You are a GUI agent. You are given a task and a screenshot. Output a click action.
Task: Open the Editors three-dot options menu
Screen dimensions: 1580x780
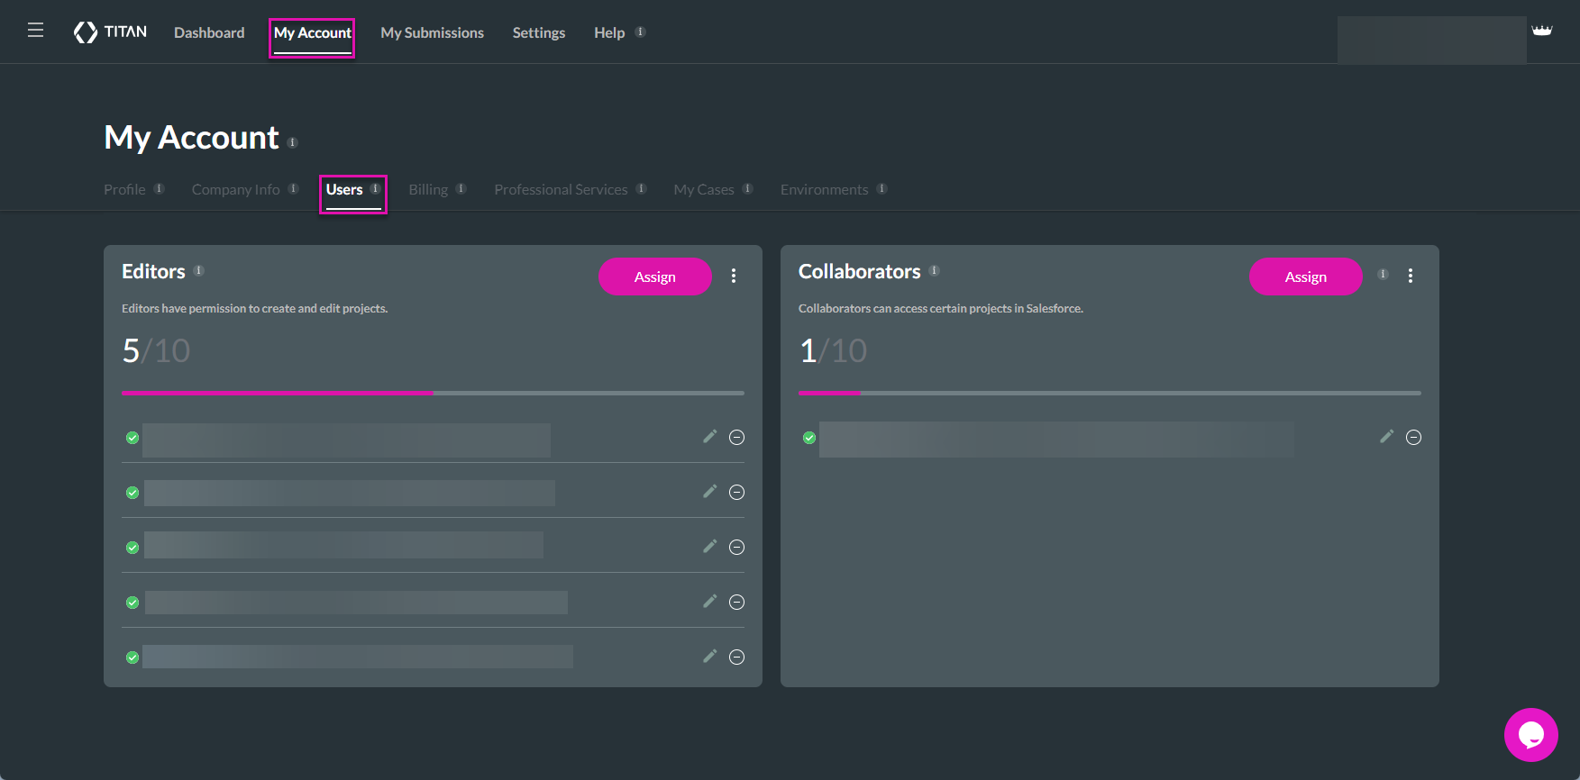click(734, 277)
